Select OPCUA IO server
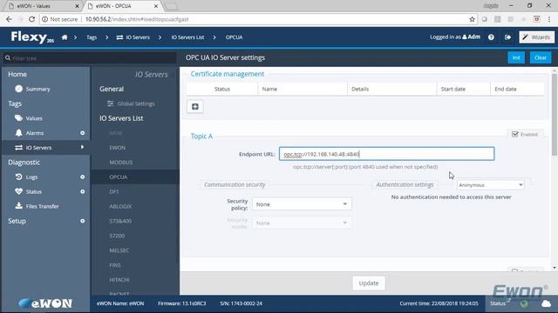This screenshot has width=558, height=313. [119, 176]
